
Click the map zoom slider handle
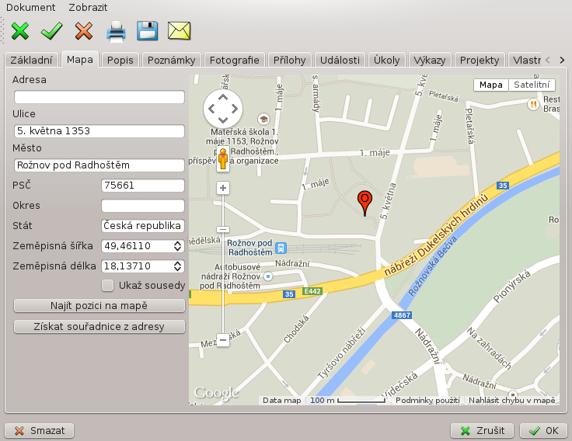223,229
